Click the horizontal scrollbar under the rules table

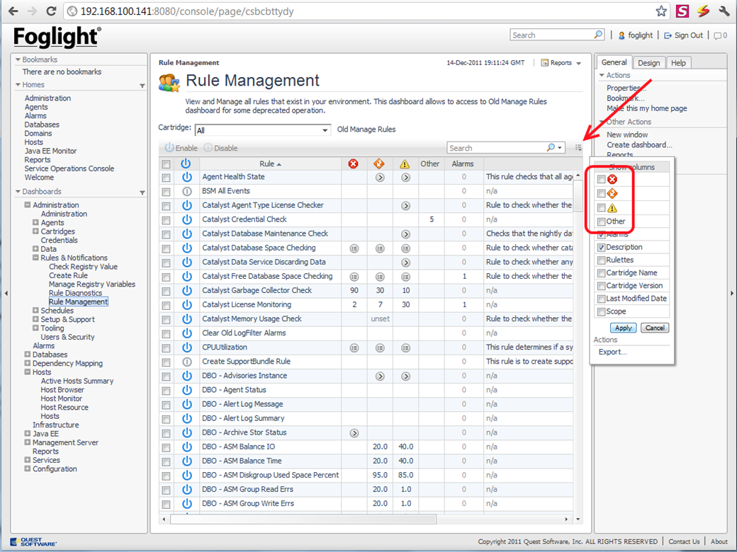click(x=303, y=519)
